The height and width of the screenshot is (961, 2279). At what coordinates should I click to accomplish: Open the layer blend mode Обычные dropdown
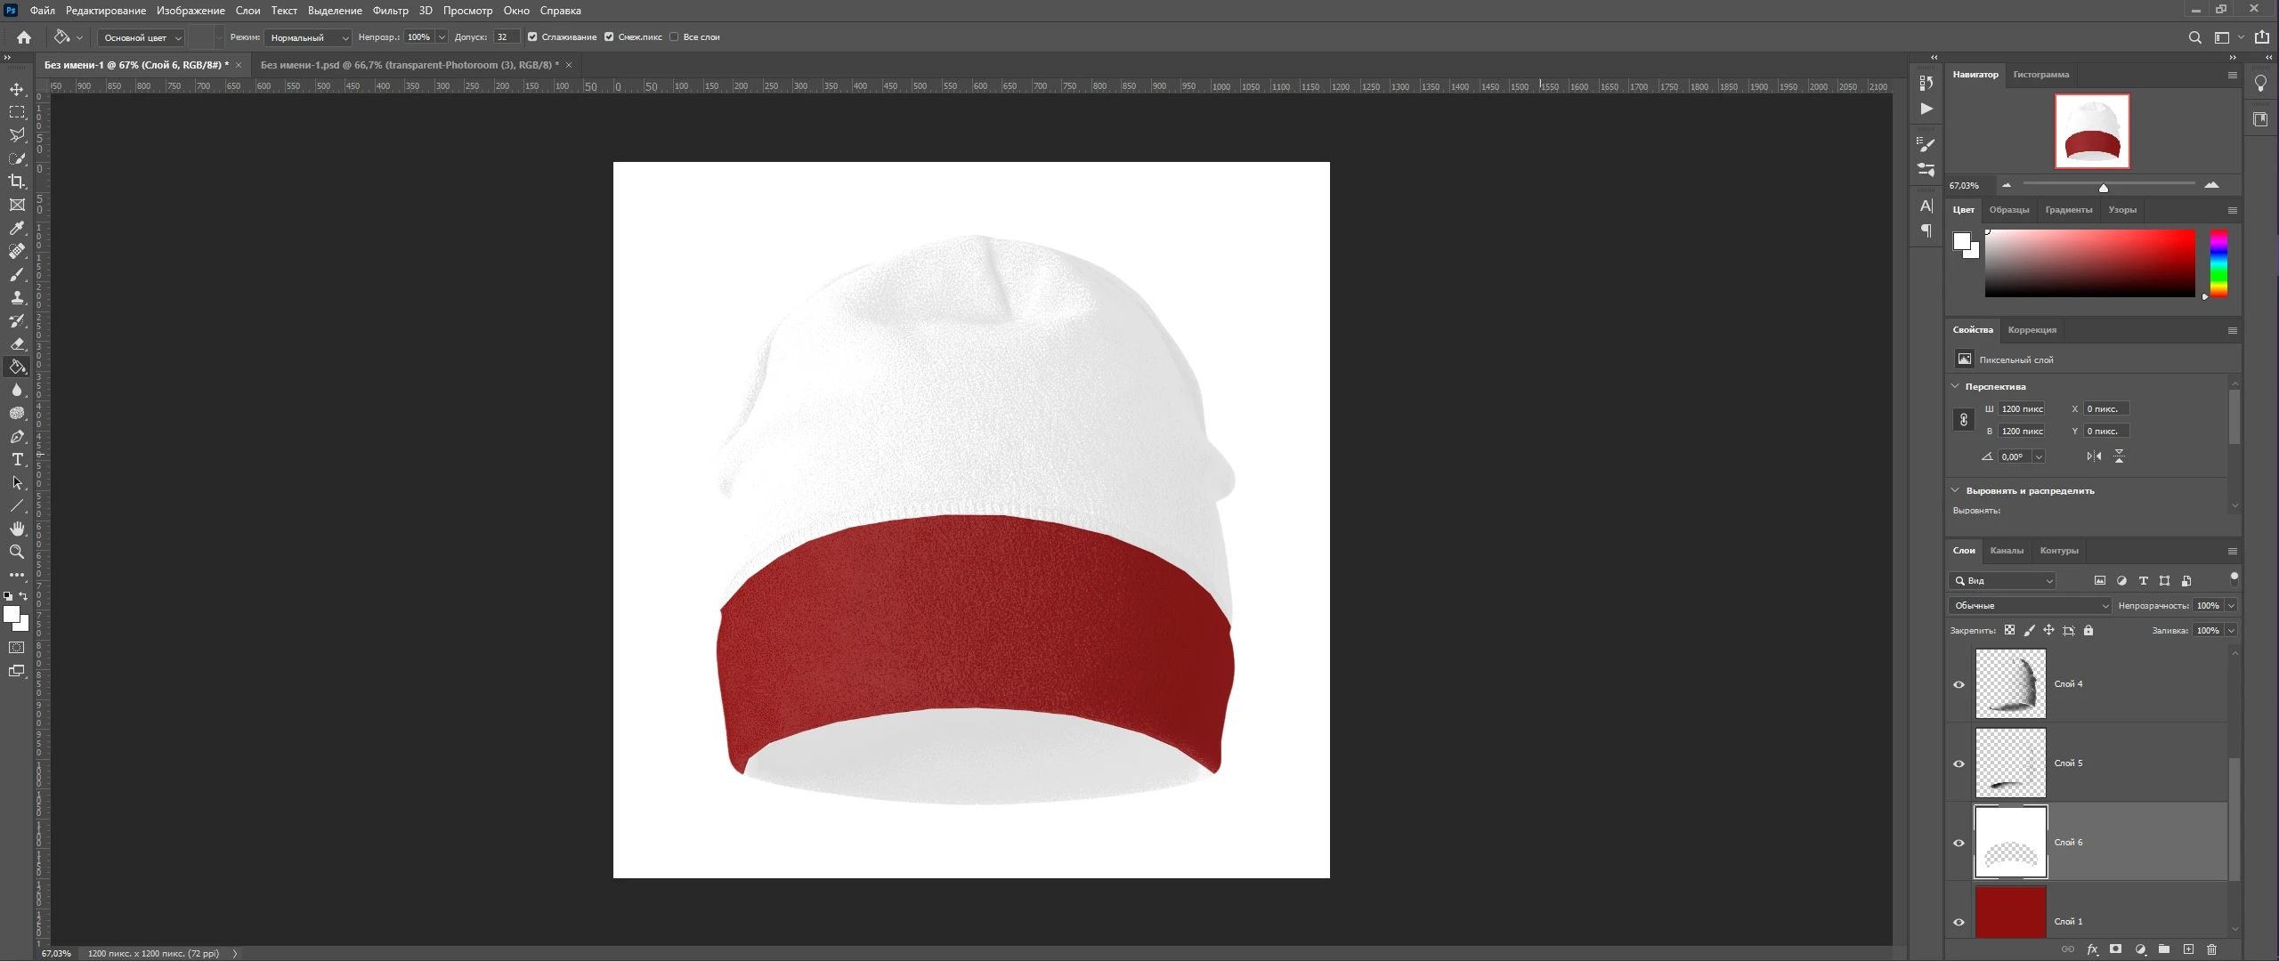pyautogui.click(x=2030, y=606)
